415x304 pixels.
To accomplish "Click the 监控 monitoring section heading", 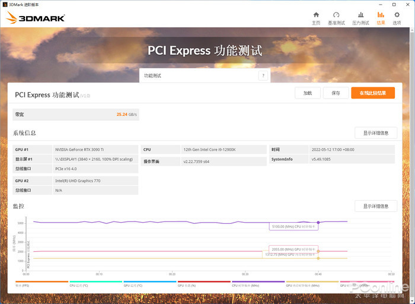I will point(18,206).
